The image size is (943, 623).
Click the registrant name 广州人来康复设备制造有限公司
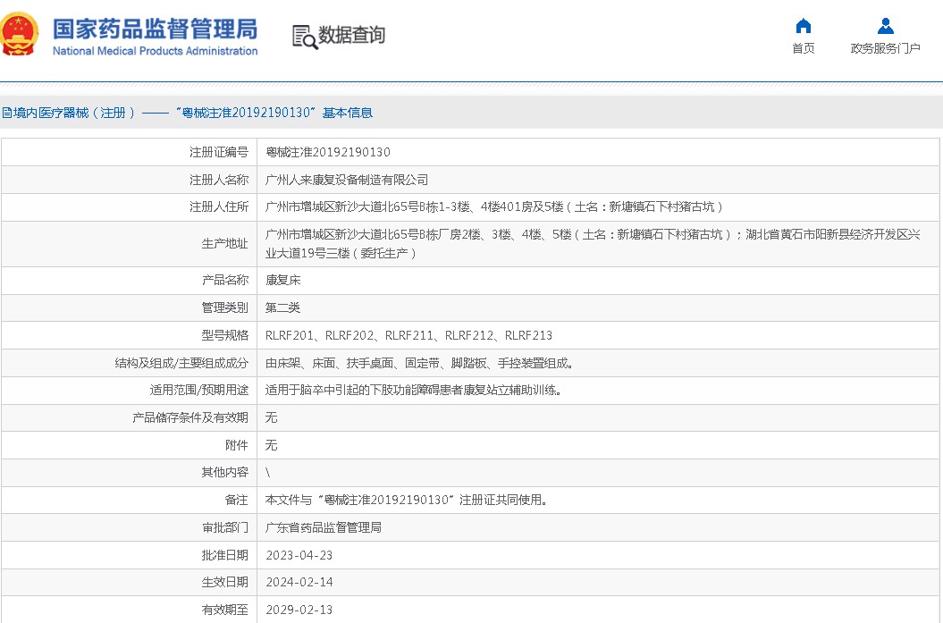[x=347, y=180]
